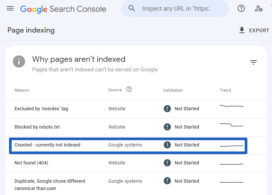Image resolution: width=272 pixels, height=195 pixels.
Task: Open the Not found (404) reason row
Action: tap(136, 163)
